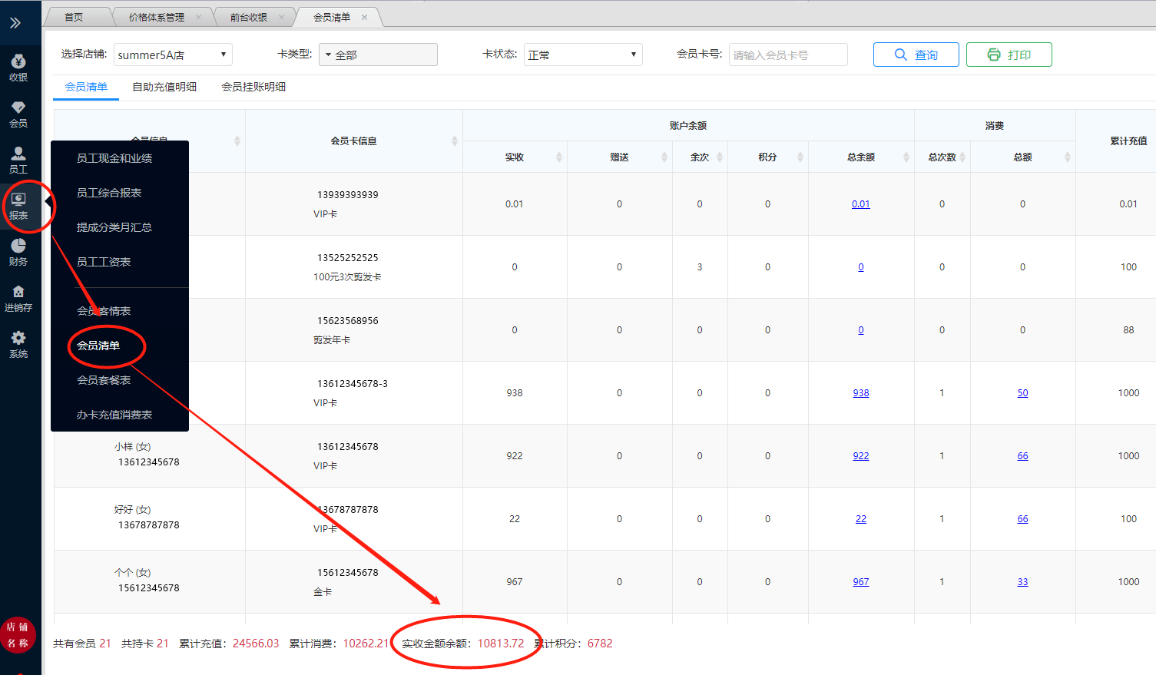Sort by 积分 column arrows
Image resolution: width=1156 pixels, height=675 pixels.
tap(800, 157)
